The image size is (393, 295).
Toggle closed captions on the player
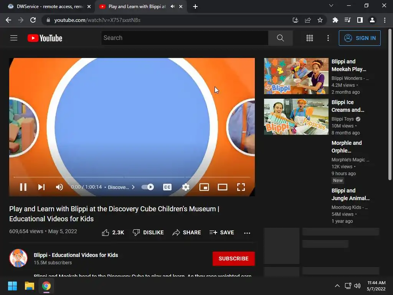pyautogui.click(x=167, y=187)
